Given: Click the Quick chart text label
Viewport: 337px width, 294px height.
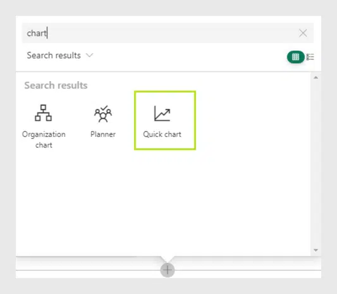Looking at the screenshot, I should tap(162, 134).
